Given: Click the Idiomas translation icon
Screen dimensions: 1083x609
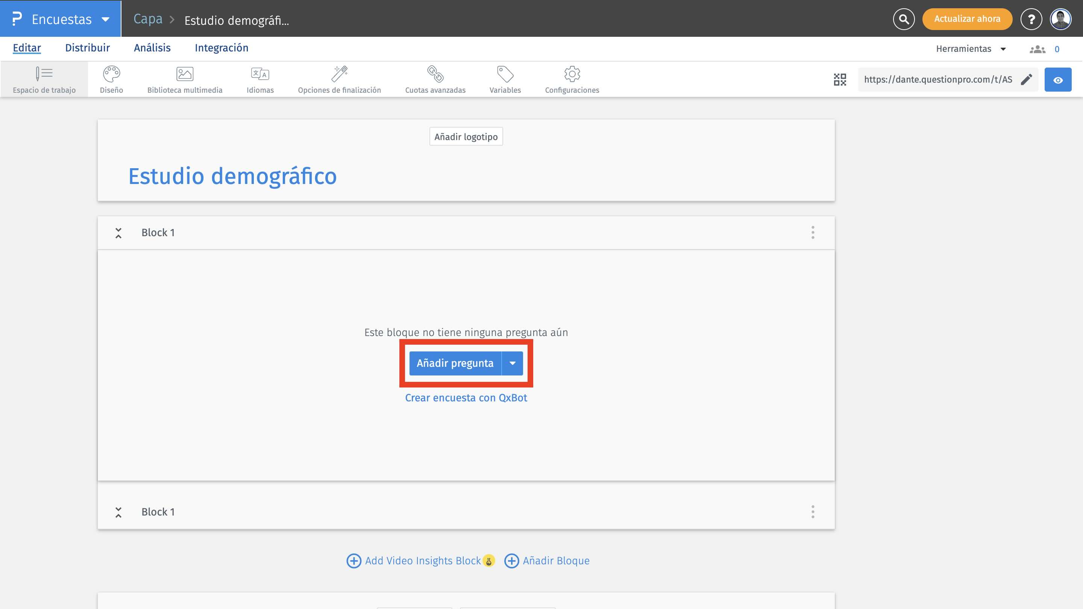Looking at the screenshot, I should (260, 74).
